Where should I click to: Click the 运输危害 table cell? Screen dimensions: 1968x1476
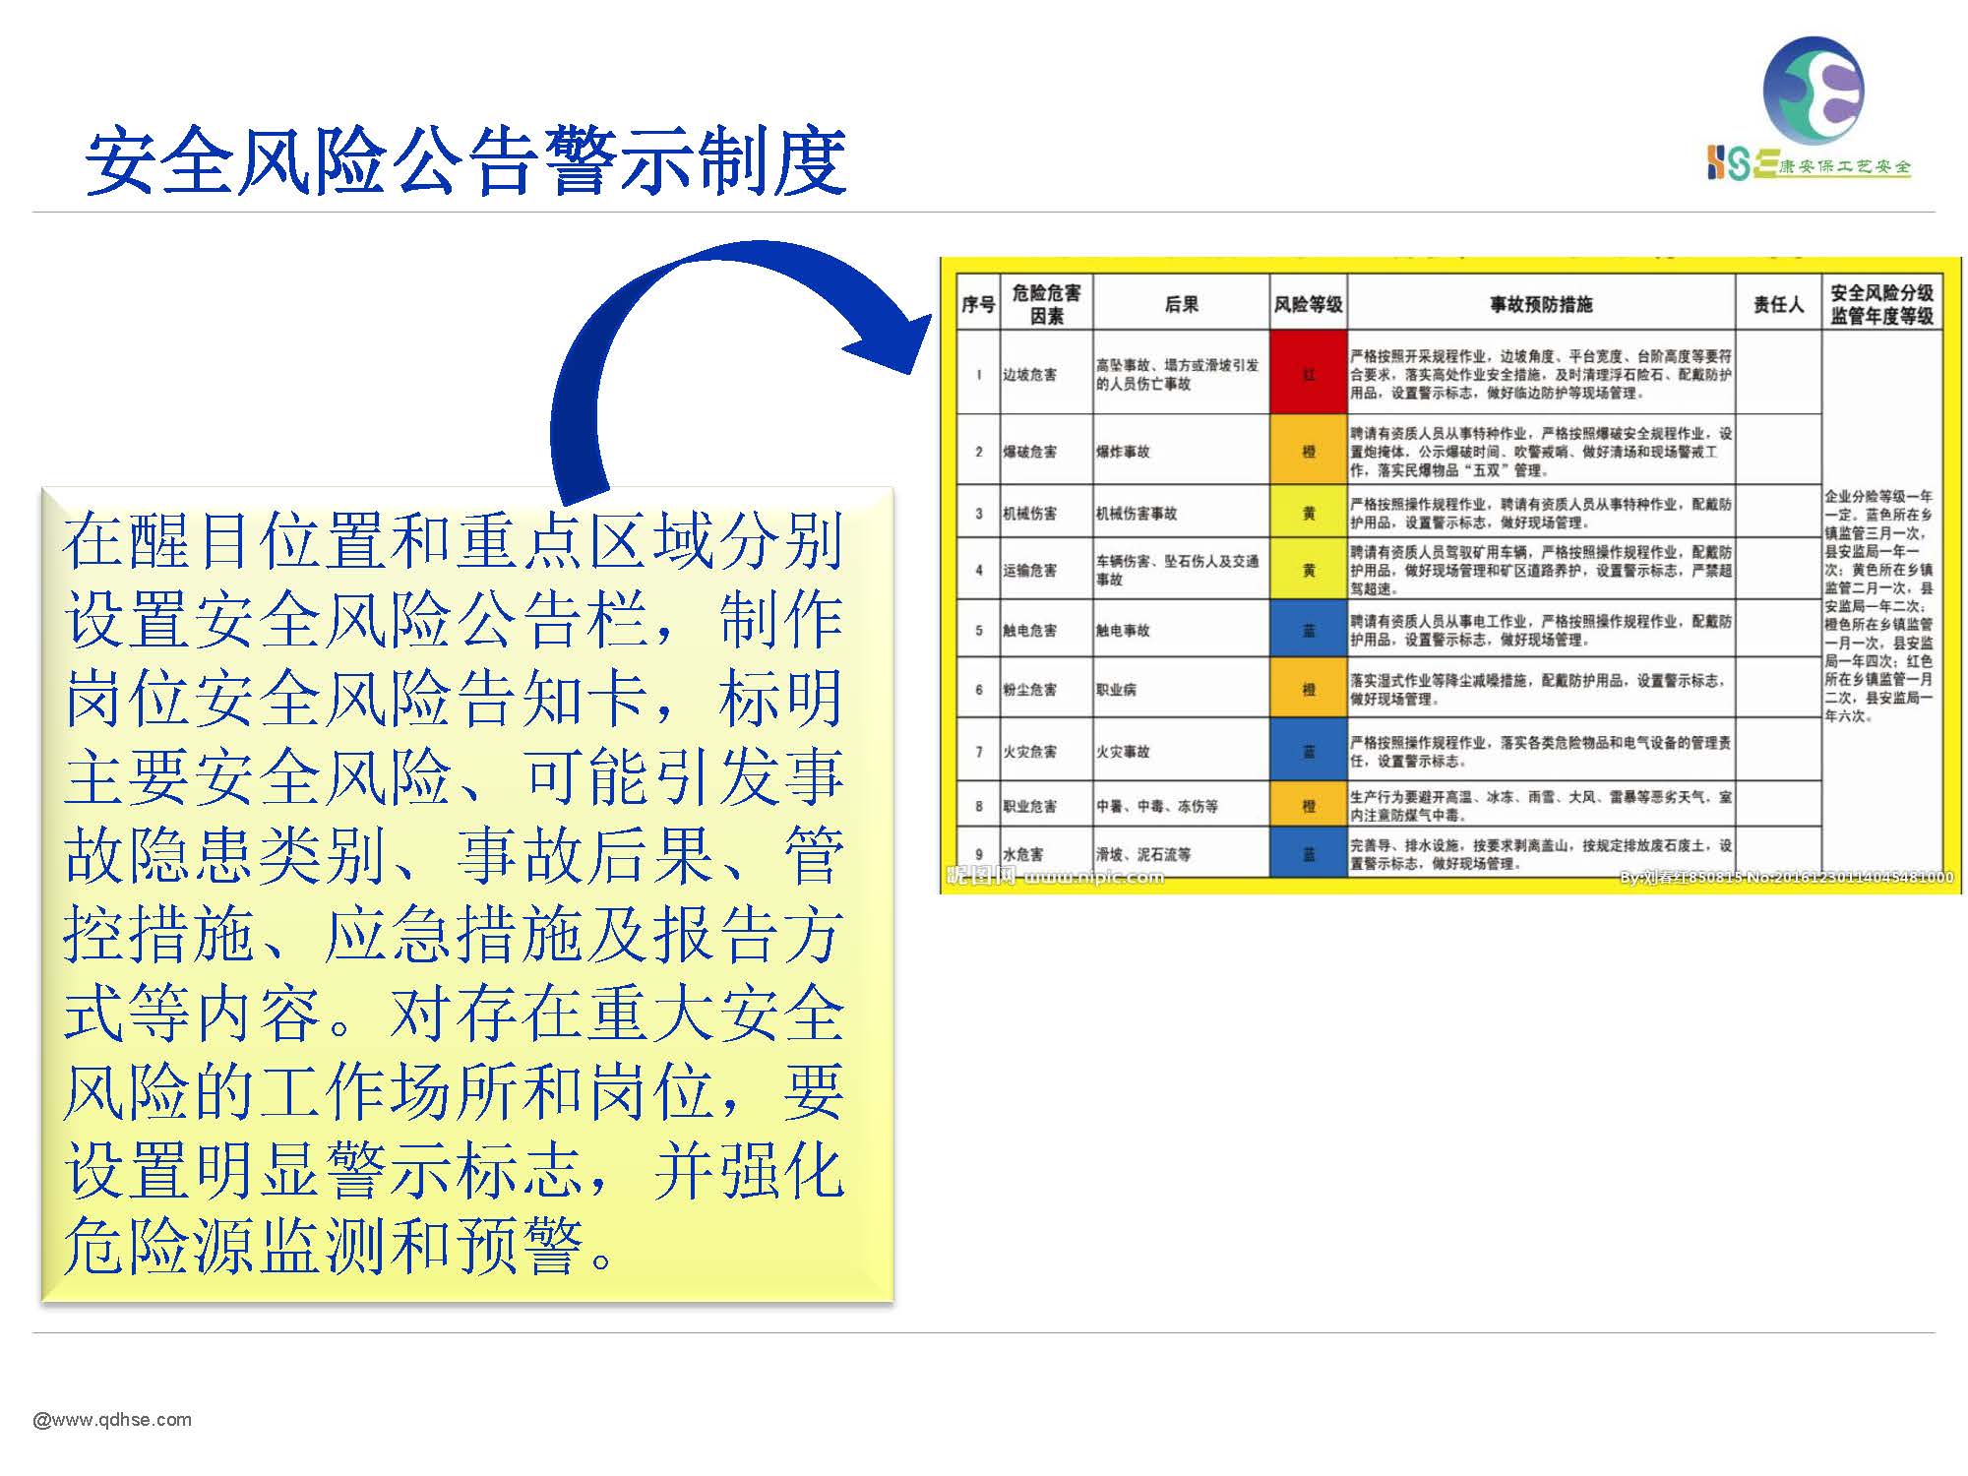[1029, 570]
